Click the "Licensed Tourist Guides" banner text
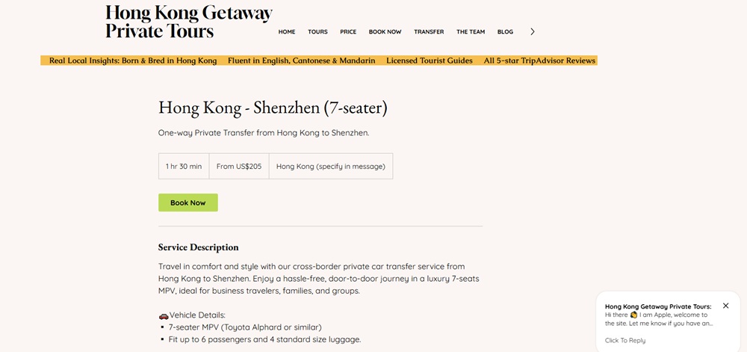 (430, 61)
